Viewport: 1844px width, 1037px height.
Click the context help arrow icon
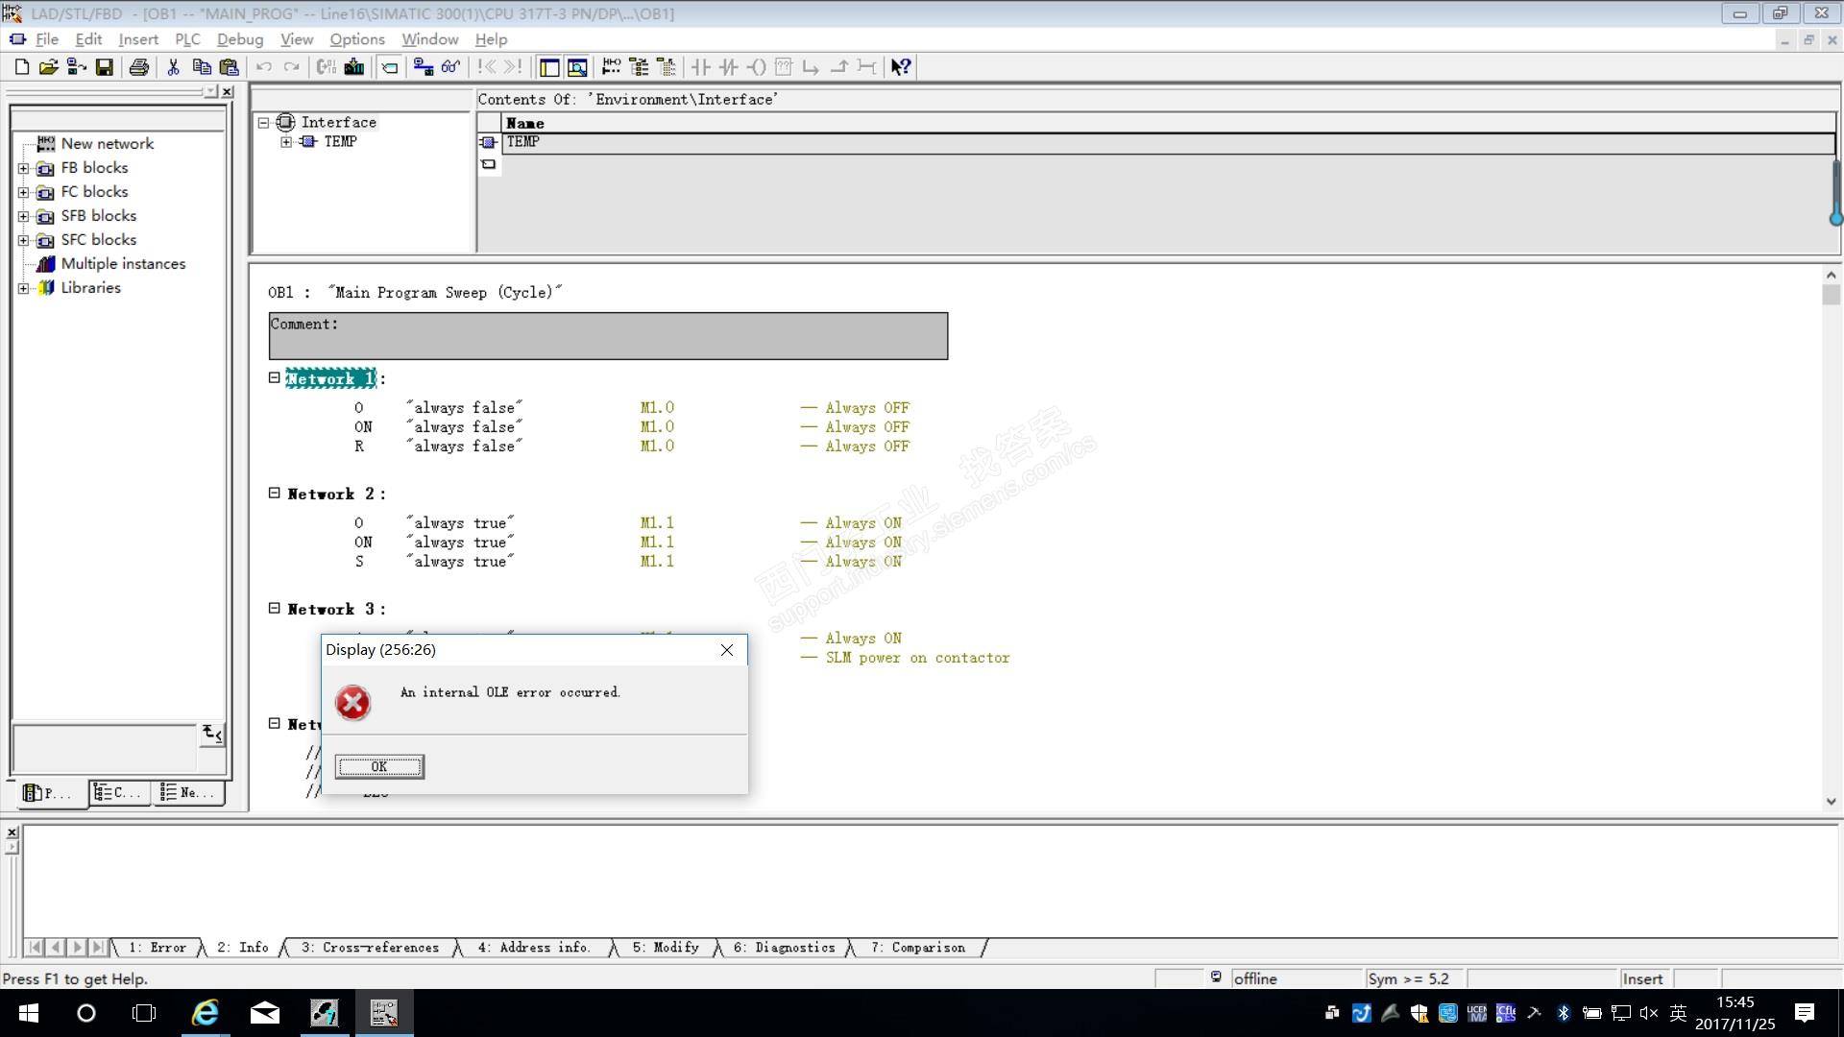(900, 67)
